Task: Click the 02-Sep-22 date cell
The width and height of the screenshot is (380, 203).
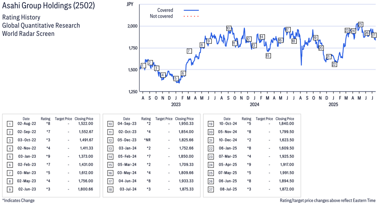Action: point(27,132)
